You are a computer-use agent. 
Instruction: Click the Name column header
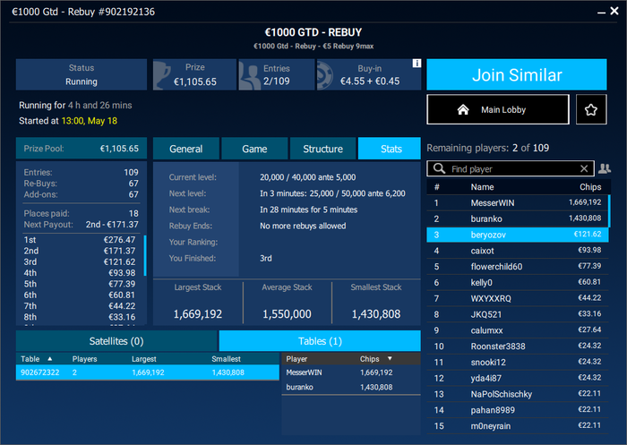coord(482,187)
